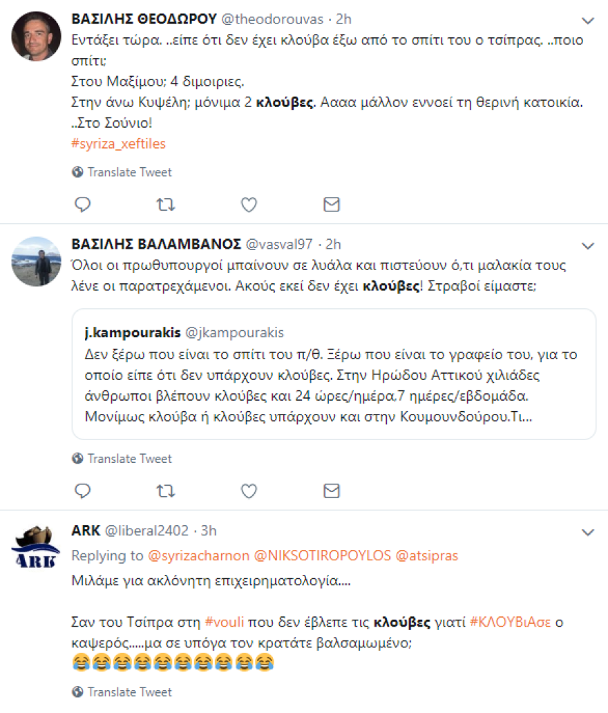Retweet vasval97's tweet
608x713 pixels.
tap(165, 491)
